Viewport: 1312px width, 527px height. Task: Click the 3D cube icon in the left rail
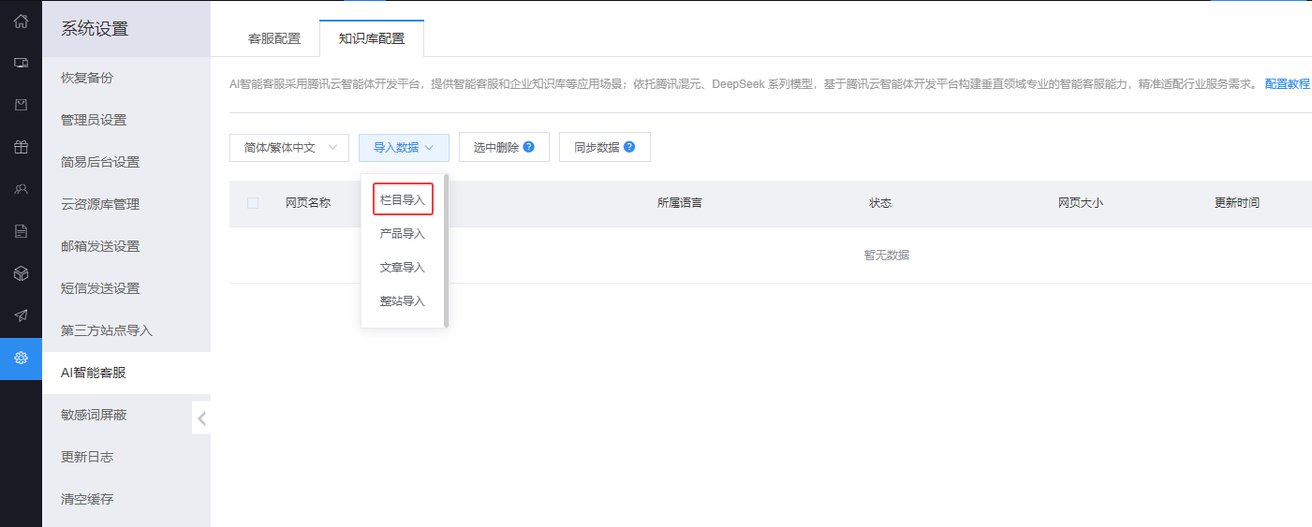coord(21,273)
